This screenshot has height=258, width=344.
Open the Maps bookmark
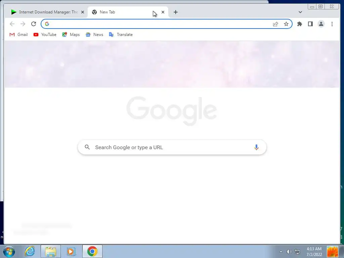coord(71,35)
